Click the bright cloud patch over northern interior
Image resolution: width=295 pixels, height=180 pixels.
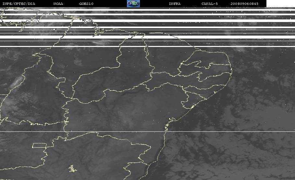78,62
